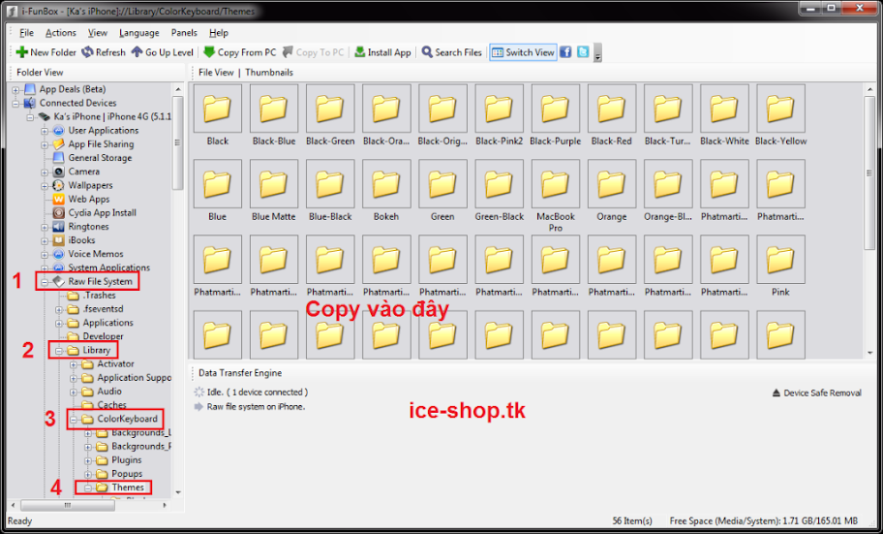Toggle Switch View button

[x=523, y=52]
